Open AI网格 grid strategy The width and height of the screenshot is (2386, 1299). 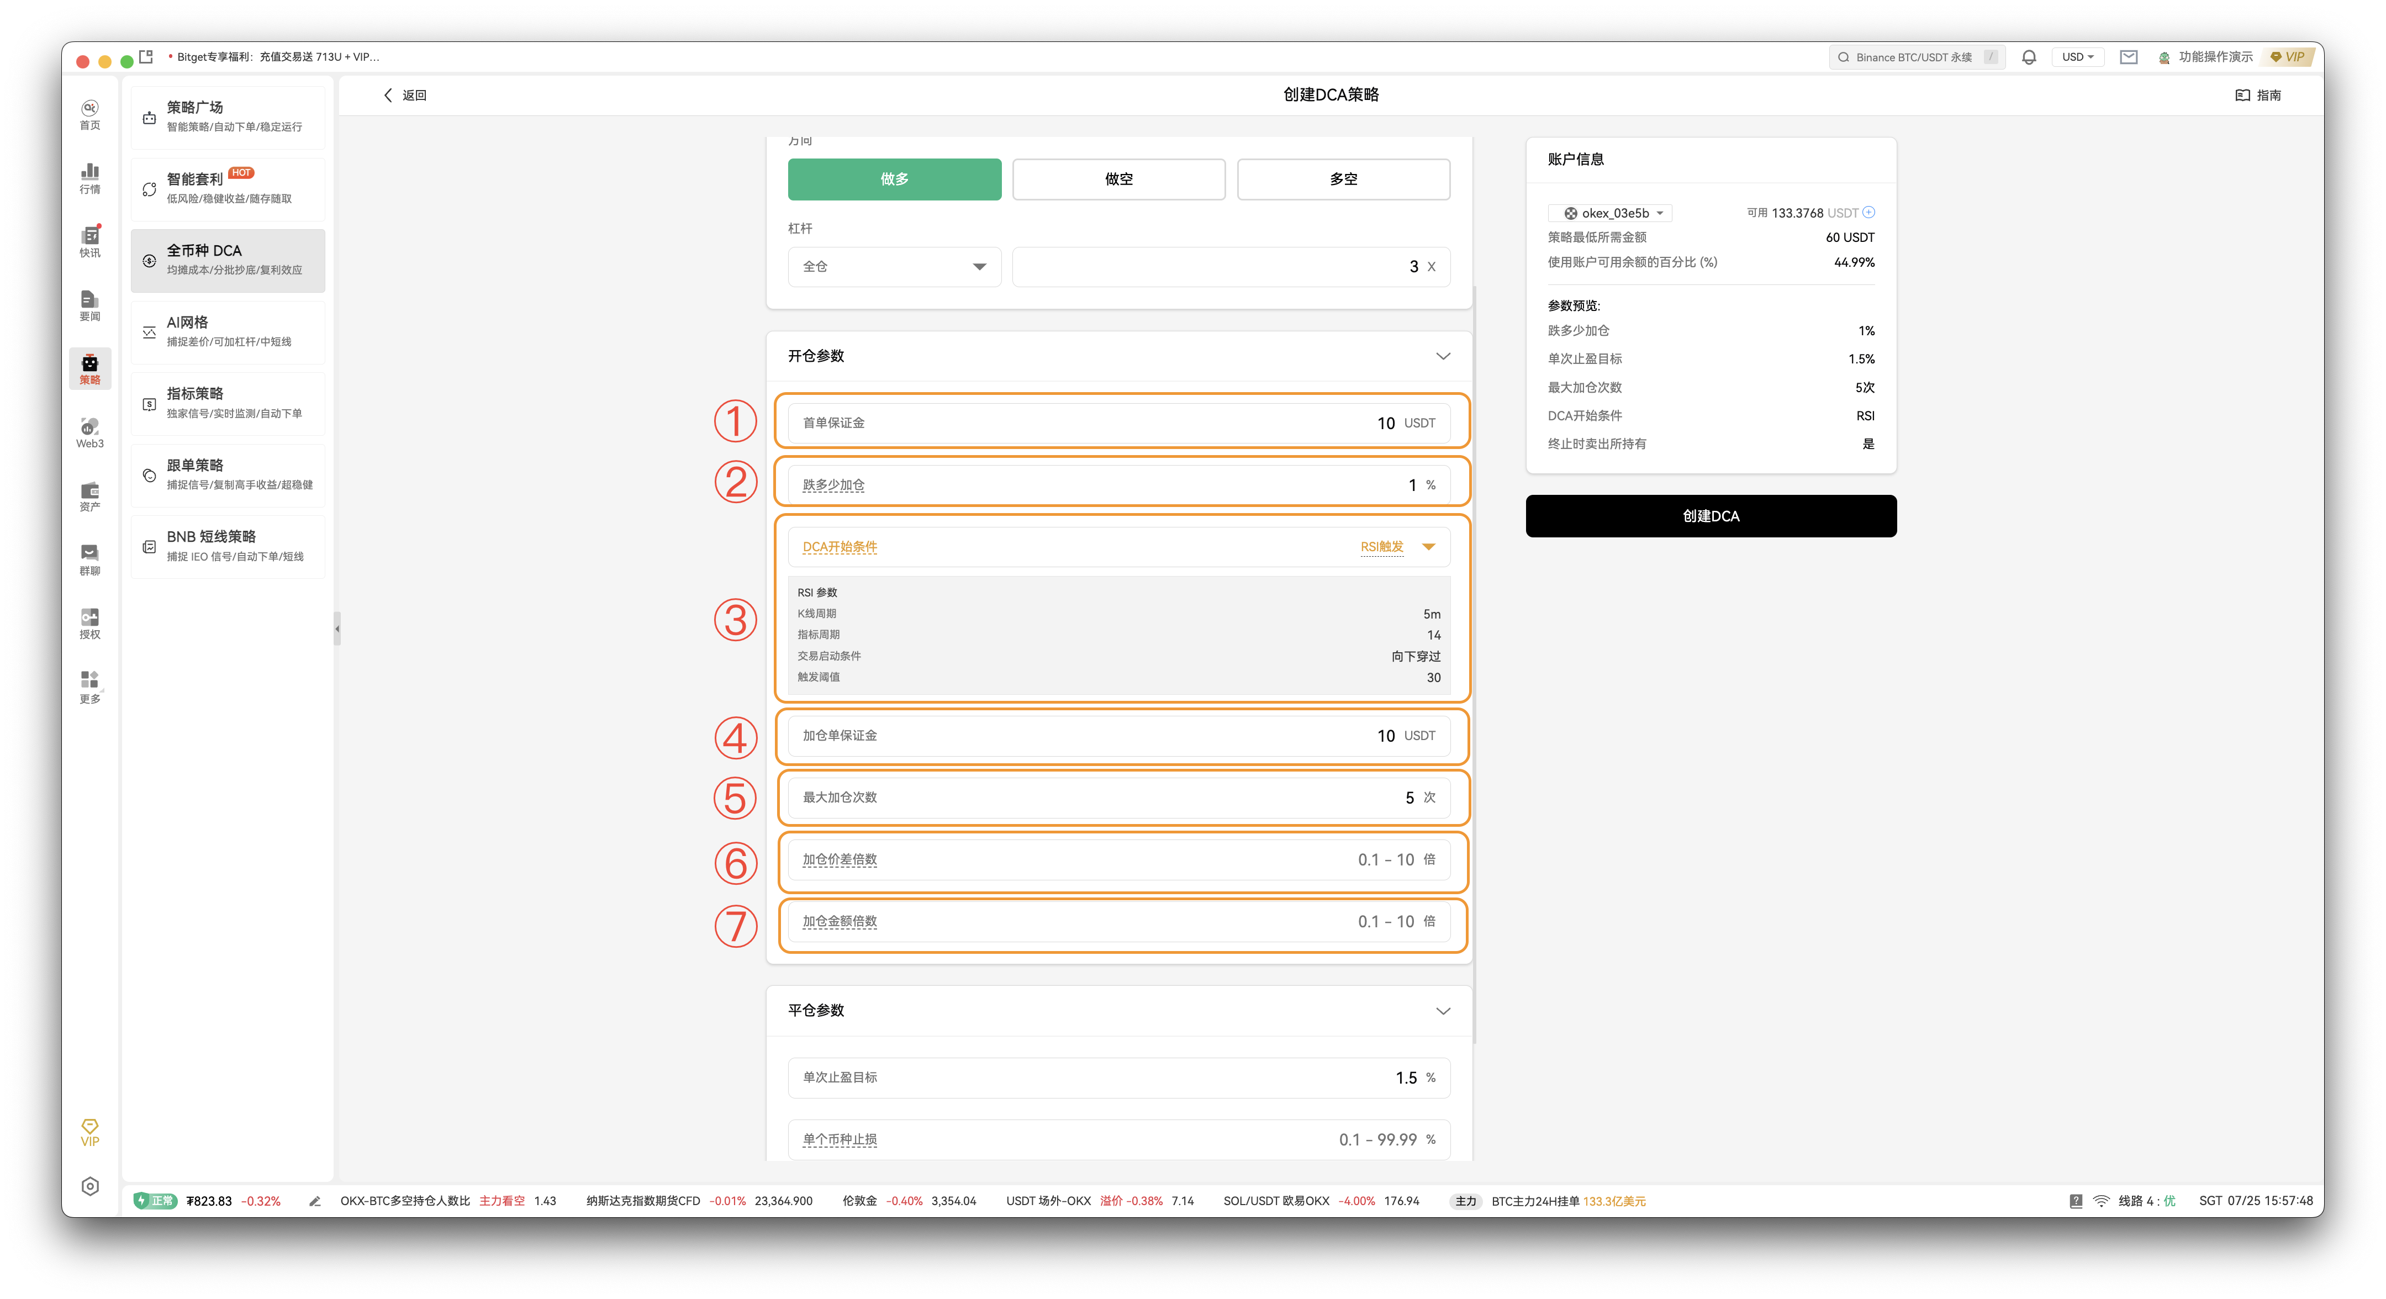click(x=228, y=332)
